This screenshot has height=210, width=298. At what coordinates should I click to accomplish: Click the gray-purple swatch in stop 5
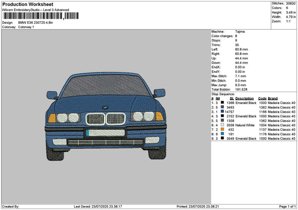222,120
